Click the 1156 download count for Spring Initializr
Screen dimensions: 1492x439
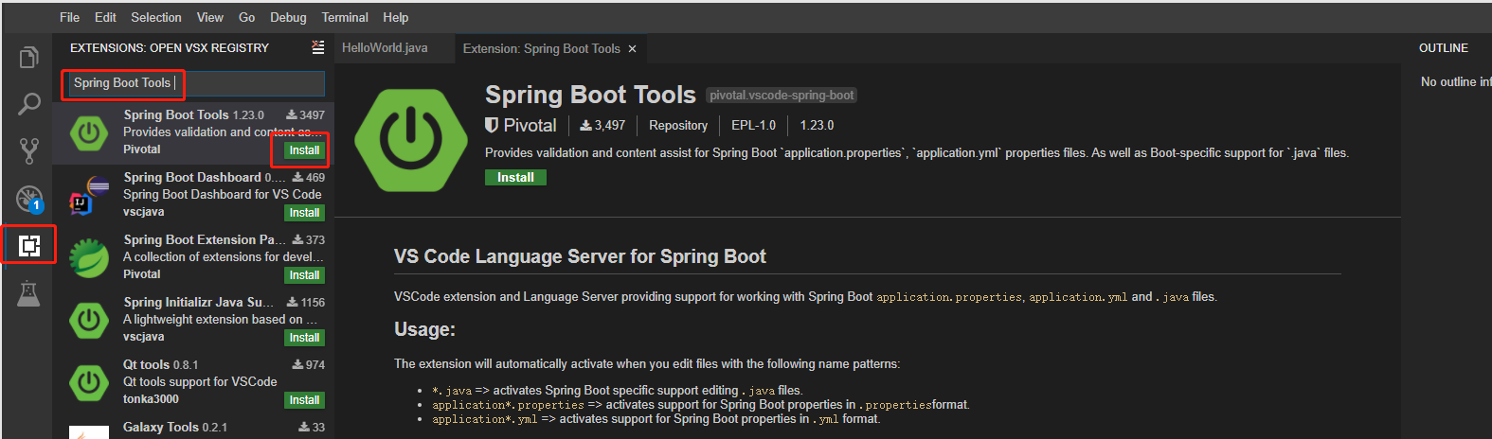pyautogui.click(x=306, y=302)
